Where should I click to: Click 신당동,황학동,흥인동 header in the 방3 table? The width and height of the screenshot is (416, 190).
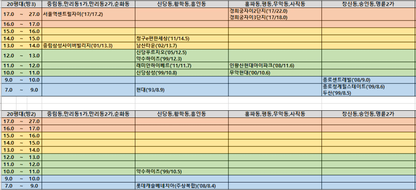point(182,4)
